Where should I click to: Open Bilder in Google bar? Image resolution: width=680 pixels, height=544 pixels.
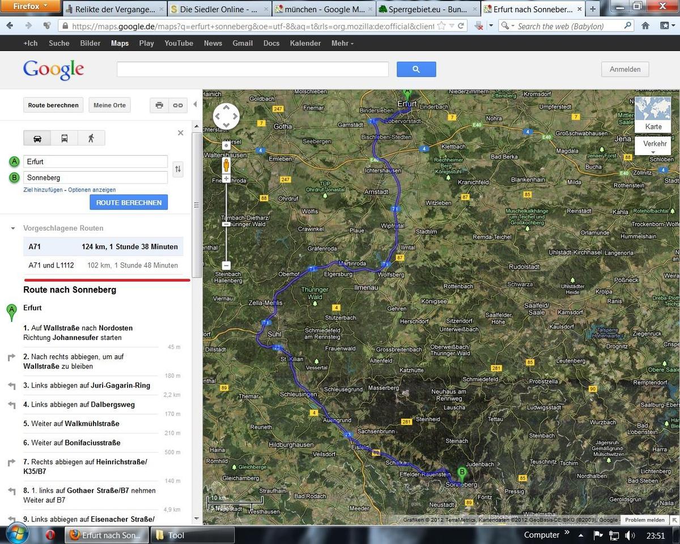[x=90, y=43]
